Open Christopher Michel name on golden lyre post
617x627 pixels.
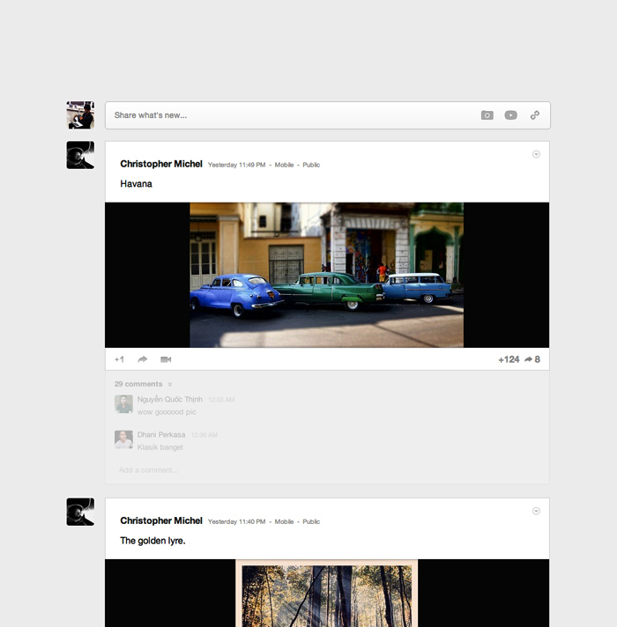click(x=161, y=520)
